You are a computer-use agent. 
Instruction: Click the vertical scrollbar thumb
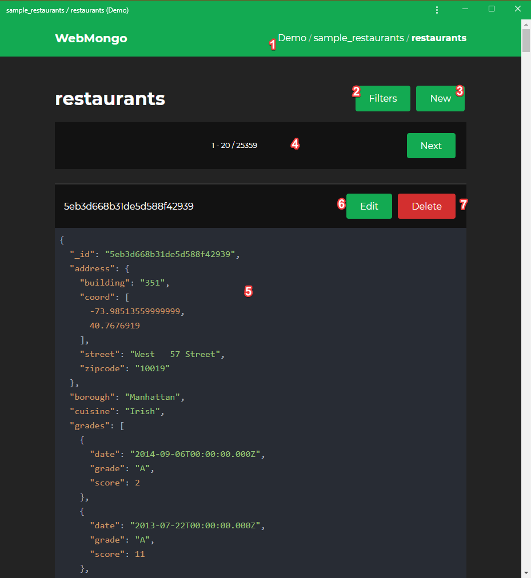pos(526,41)
